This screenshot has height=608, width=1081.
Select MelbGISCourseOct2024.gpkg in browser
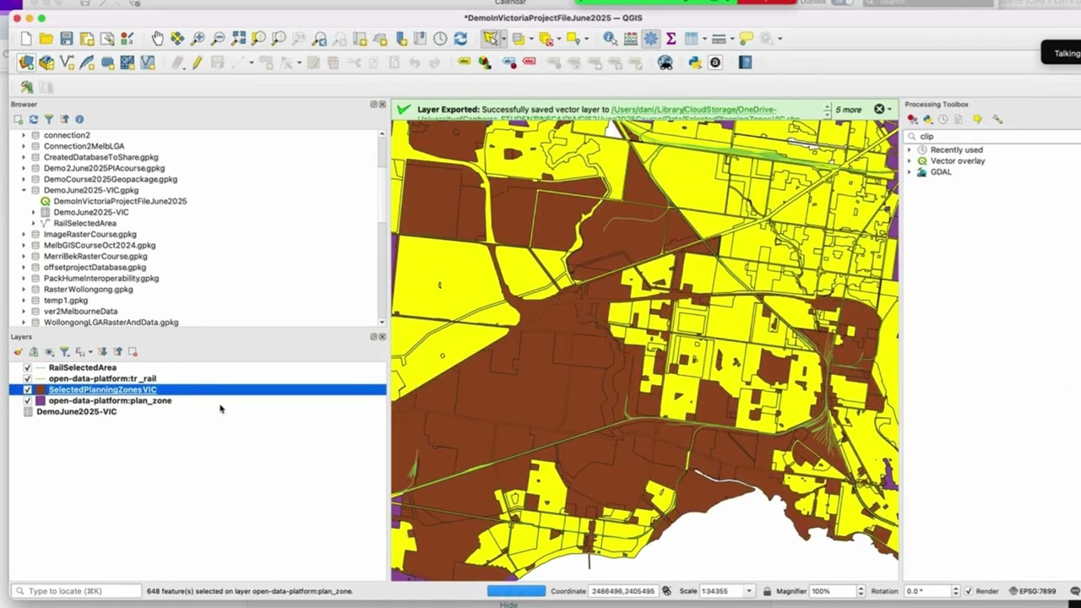[x=100, y=246]
